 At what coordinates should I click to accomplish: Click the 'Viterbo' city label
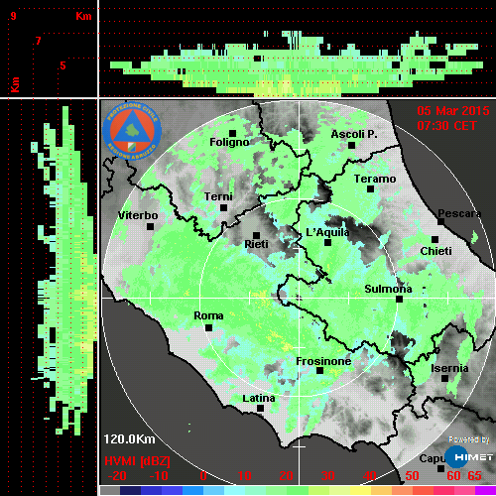pyautogui.click(x=138, y=215)
